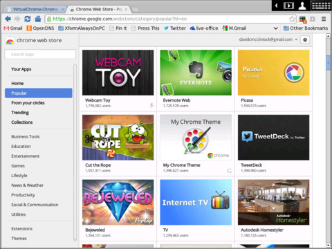
Task: Expand the bookmarks overflow chevron
Action: 275,28
